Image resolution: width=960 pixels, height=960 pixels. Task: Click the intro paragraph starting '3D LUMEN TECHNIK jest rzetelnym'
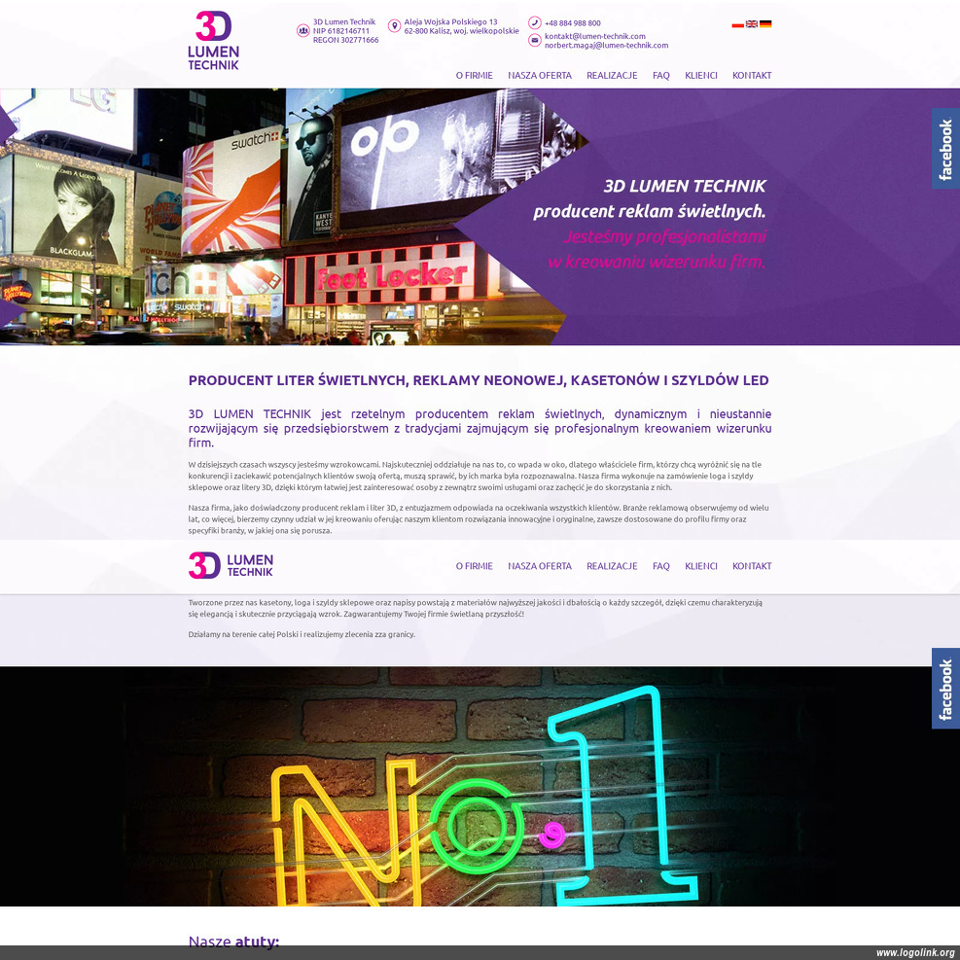click(480, 428)
